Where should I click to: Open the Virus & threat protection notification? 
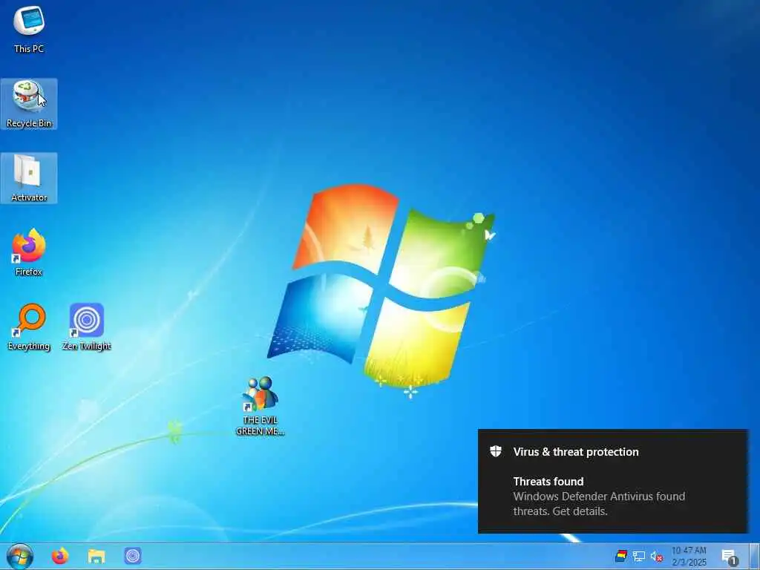pos(613,481)
